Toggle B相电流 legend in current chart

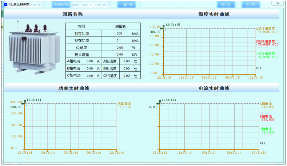(266, 116)
